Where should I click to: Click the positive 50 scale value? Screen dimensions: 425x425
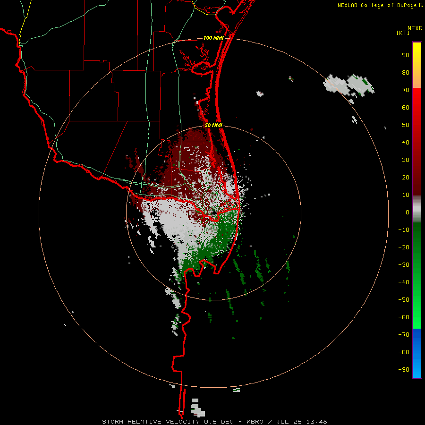coord(406,125)
